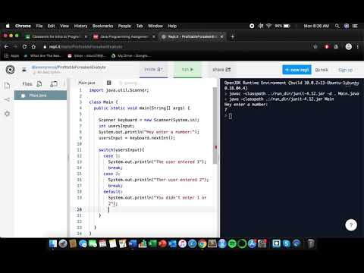Open the People menu

[x=124, y=26]
